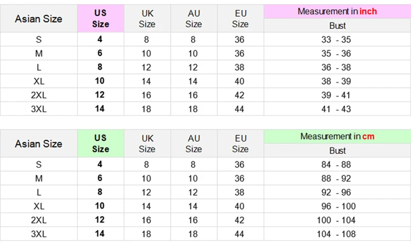Click the bust value "33 - 35"
This screenshot has height=245, width=411.
coord(337,40)
